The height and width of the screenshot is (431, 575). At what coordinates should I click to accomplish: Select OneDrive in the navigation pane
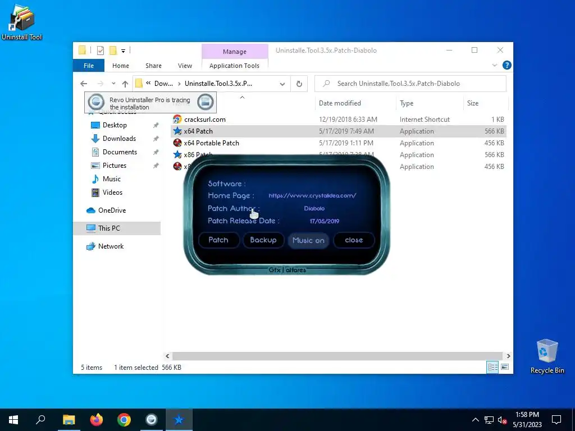(112, 210)
